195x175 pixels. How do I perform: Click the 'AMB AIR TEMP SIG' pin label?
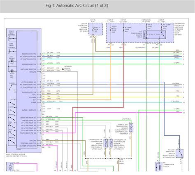pos(29,121)
